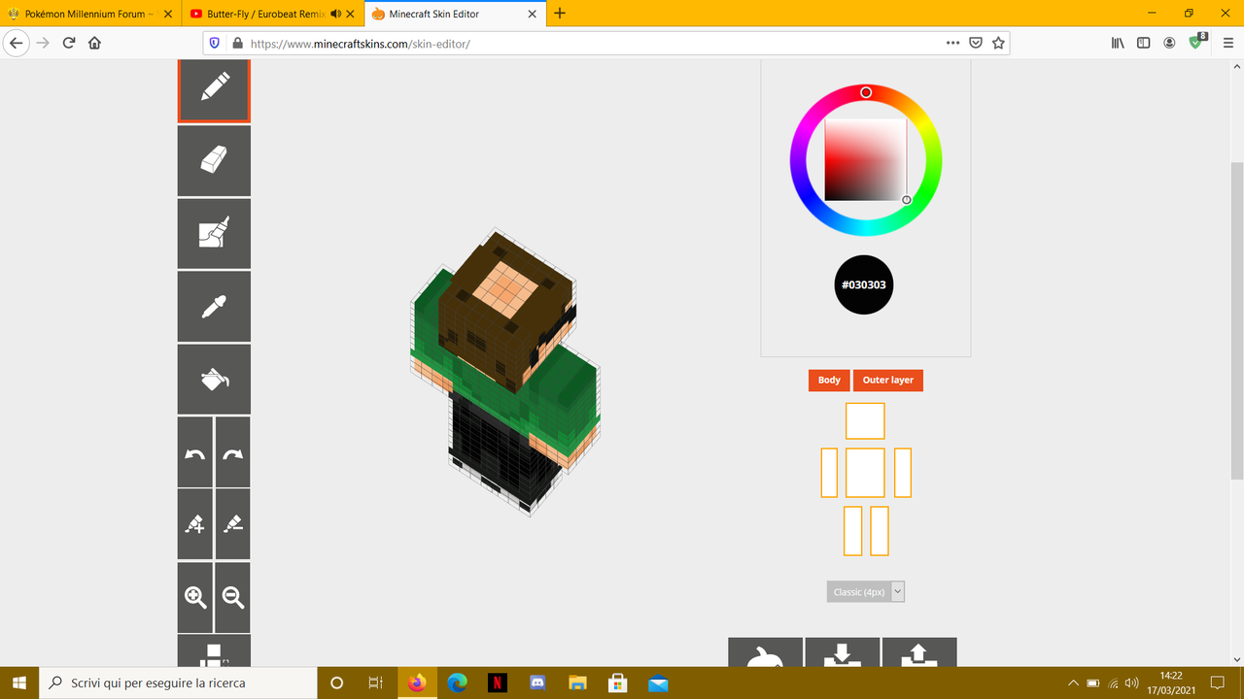The height and width of the screenshot is (699, 1244).
Task: Select the Eraser tool
Action: [214, 160]
